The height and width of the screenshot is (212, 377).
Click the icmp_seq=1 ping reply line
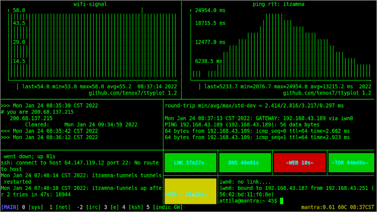tap(257, 137)
